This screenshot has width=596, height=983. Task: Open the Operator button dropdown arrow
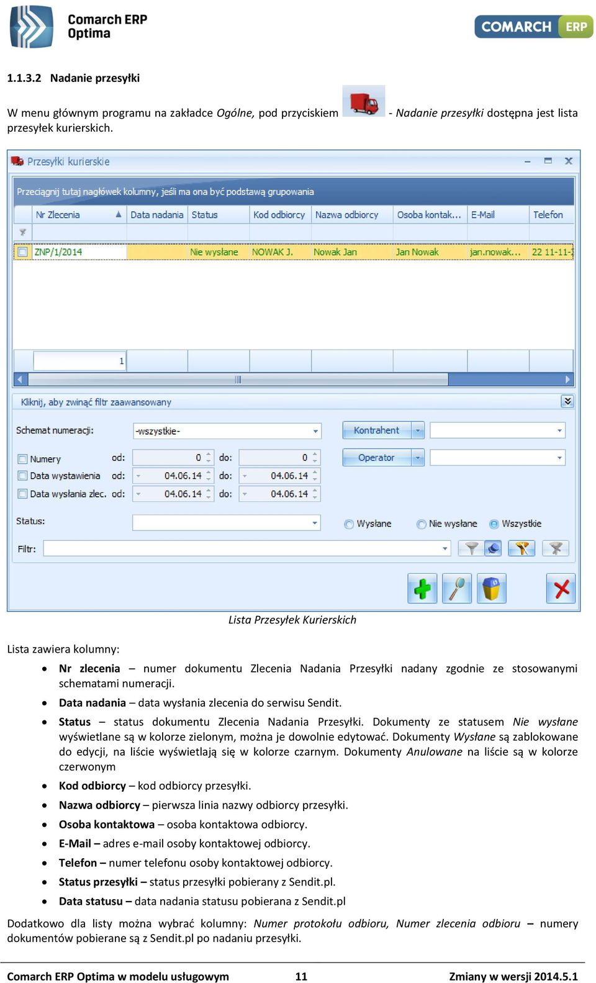coord(418,458)
